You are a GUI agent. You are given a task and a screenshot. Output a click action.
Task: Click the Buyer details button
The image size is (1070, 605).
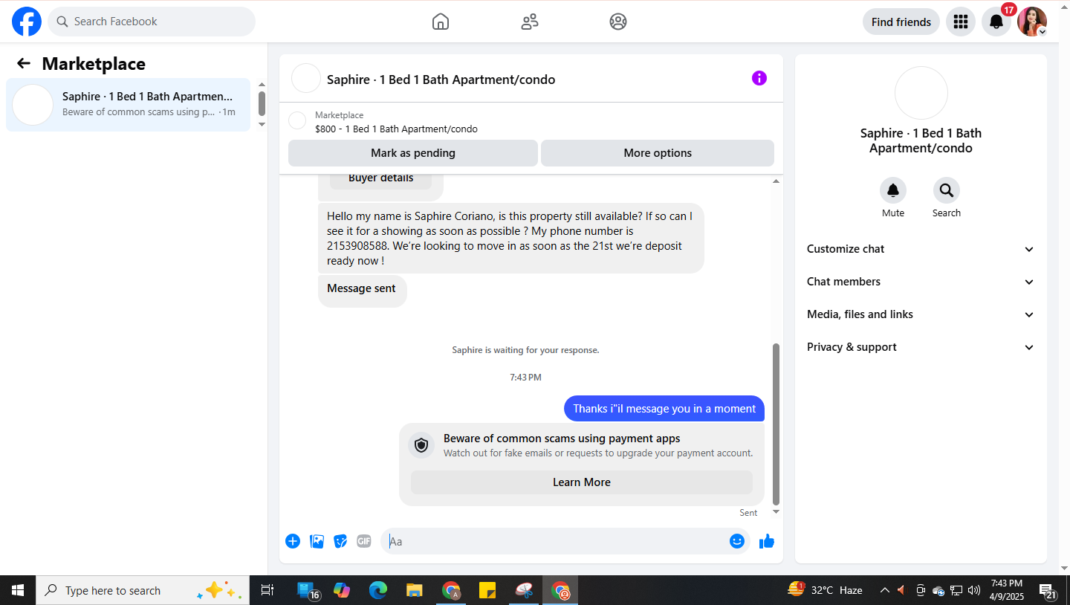[380, 179]
